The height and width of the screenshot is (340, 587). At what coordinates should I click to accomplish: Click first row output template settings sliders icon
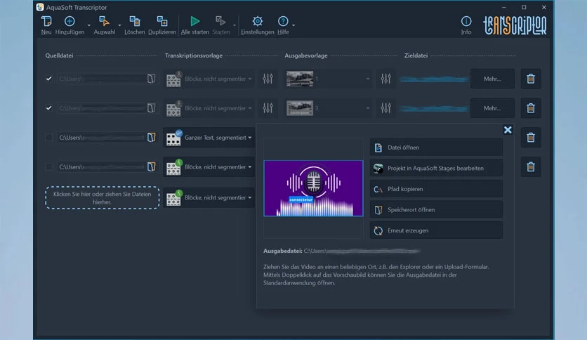coord(386,79)
